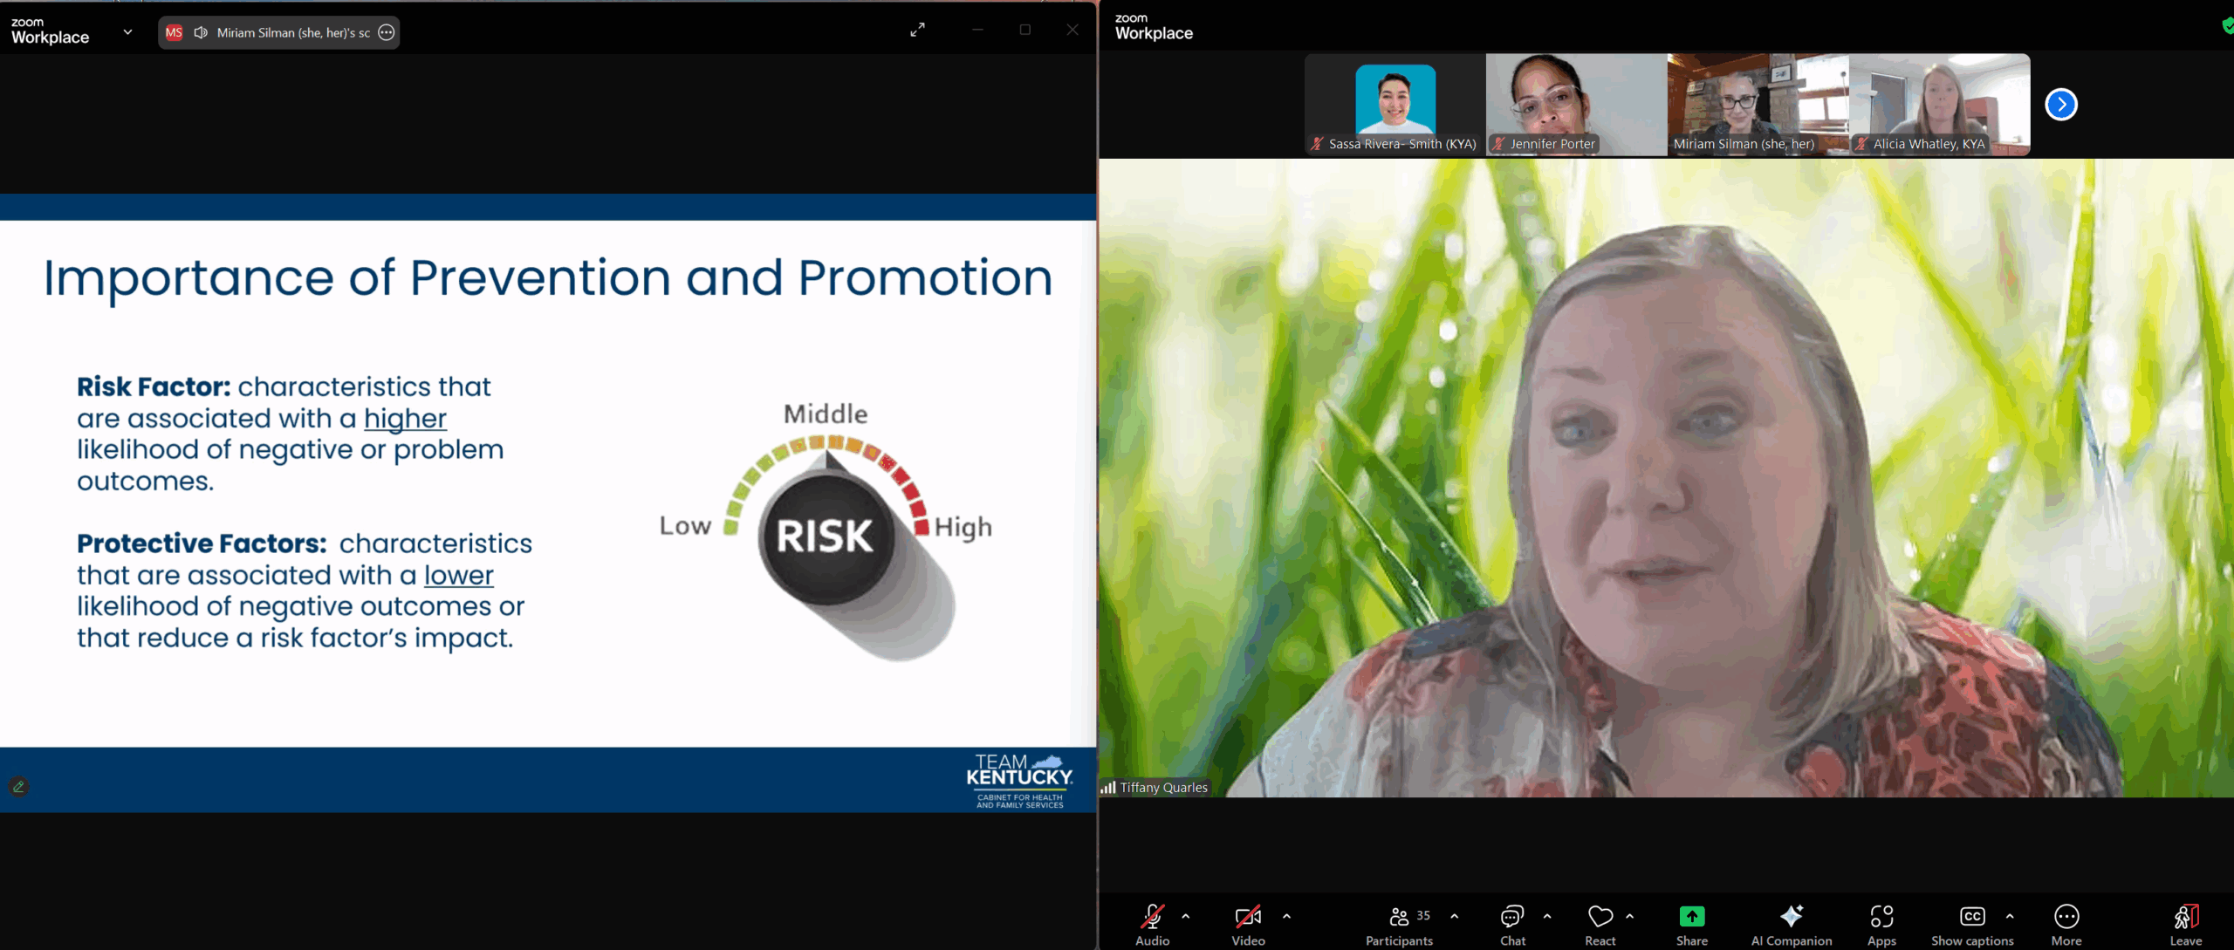The height and width of the screenshot is (950, 2234).
Task: Open Zoom Workplace dropdown in shared window
Action: [127, 32]
